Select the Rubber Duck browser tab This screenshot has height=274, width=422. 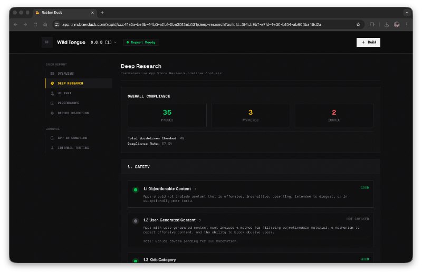[63, 12]
